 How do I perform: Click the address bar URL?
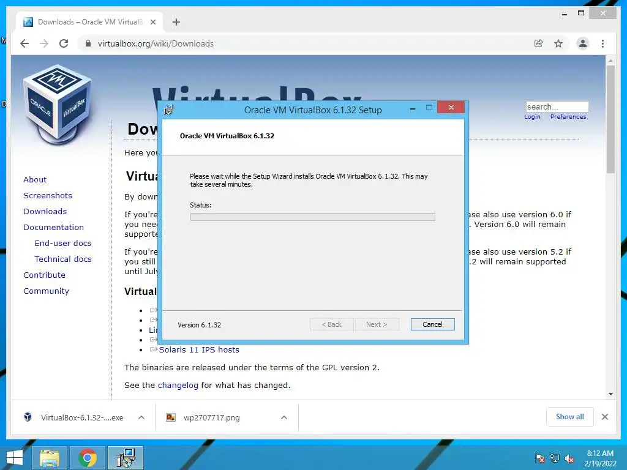[x=156, y=43]
